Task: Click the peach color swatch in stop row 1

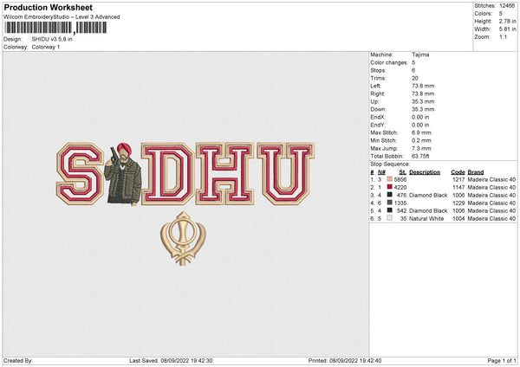Action: [390, 179]
